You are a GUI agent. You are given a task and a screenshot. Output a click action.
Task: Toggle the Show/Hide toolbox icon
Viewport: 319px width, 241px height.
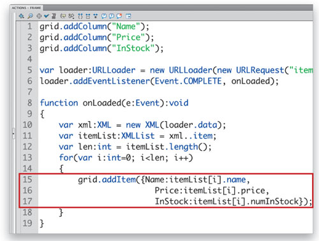point(128,16)
